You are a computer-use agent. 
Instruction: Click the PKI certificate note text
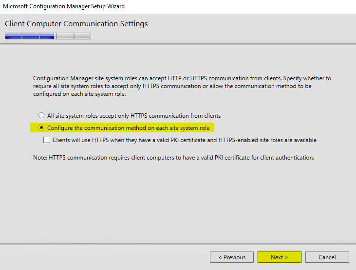pos(173,158)
